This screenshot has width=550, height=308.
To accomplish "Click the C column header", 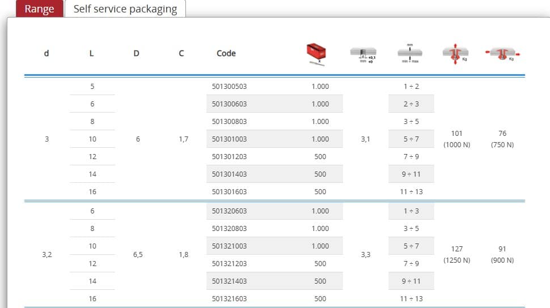I will [x=181, y=53].
